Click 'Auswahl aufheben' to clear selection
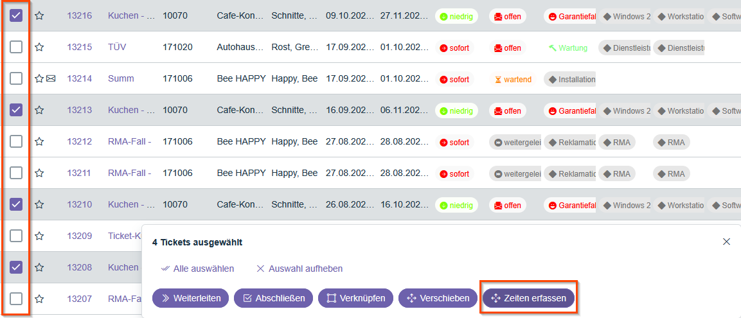Screen dimensions: 741x318 299,269
